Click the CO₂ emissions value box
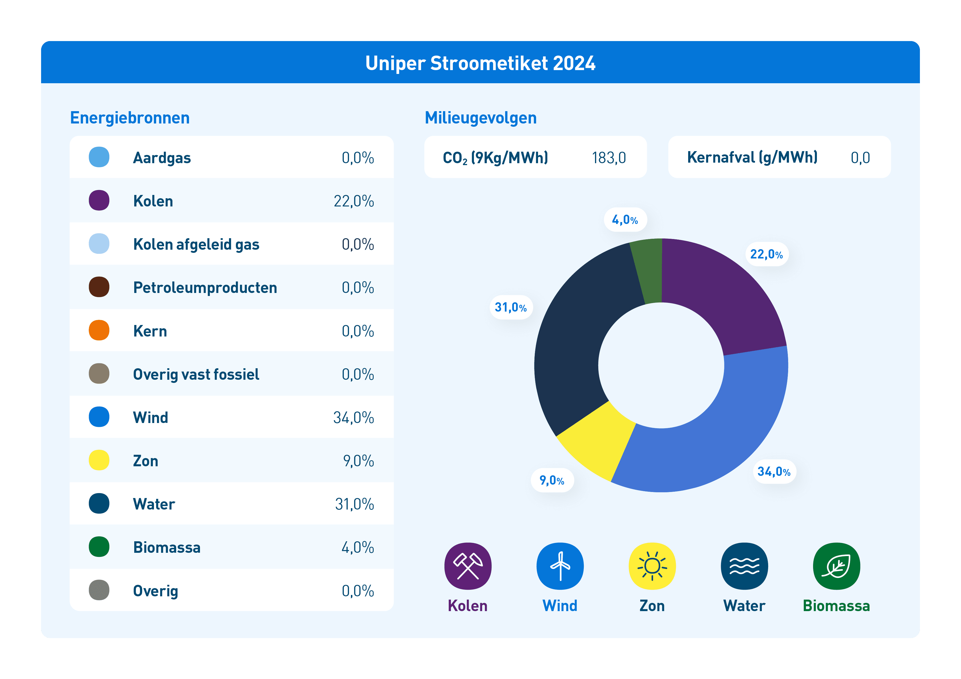Viewport: 961px width, 679px height. pos(535,157)
